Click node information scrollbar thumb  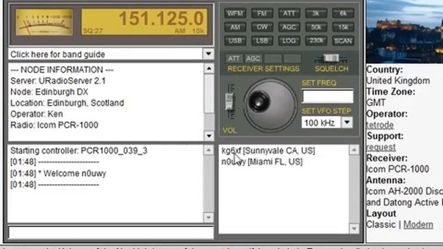[x=208, y=93]
